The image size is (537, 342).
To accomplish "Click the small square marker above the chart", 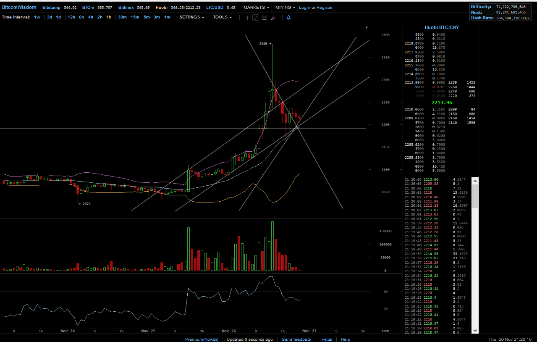I will point(367,27).
